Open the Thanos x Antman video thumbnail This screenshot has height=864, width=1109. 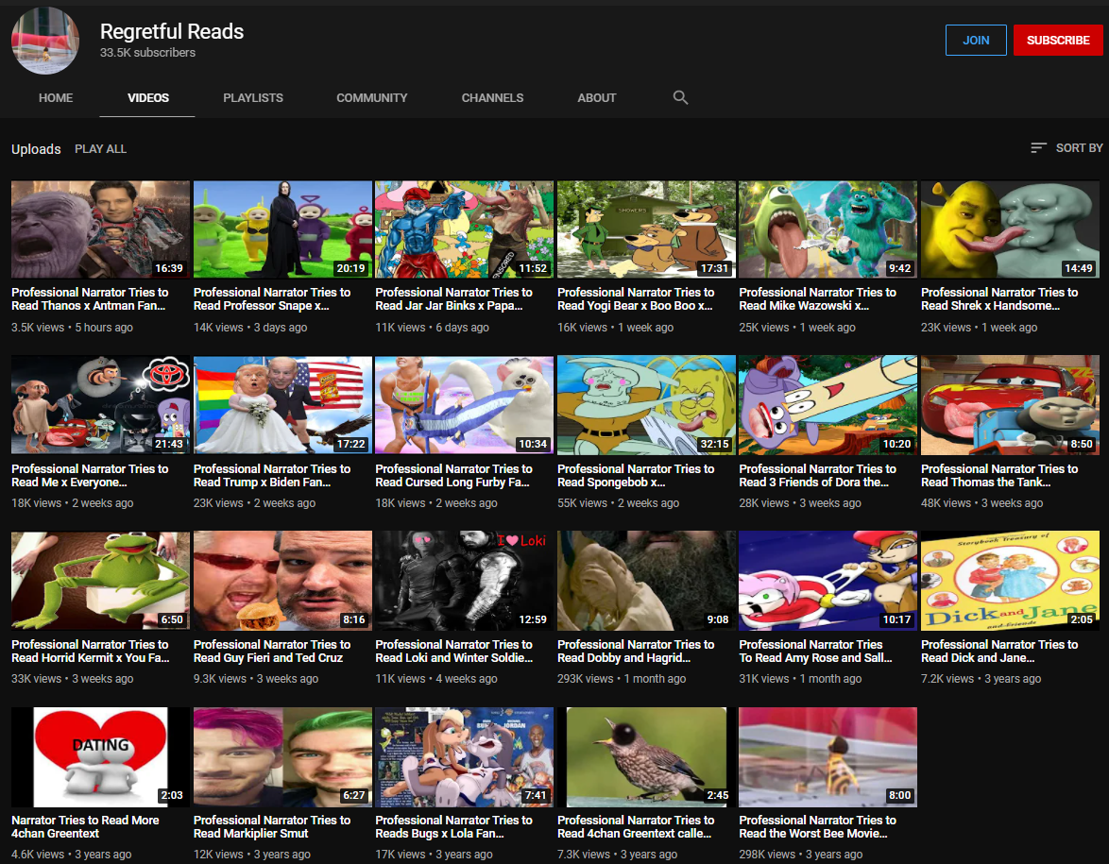(x=100, y=229)
